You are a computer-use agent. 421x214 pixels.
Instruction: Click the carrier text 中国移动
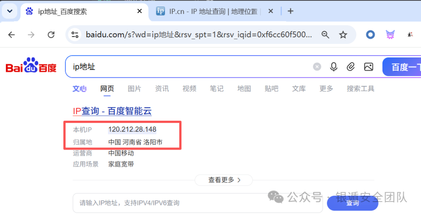pos(121,153)
